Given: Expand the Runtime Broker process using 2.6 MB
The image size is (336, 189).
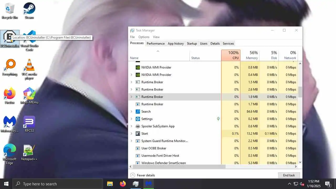Looking at the screenshot, I should pos(132,90).
